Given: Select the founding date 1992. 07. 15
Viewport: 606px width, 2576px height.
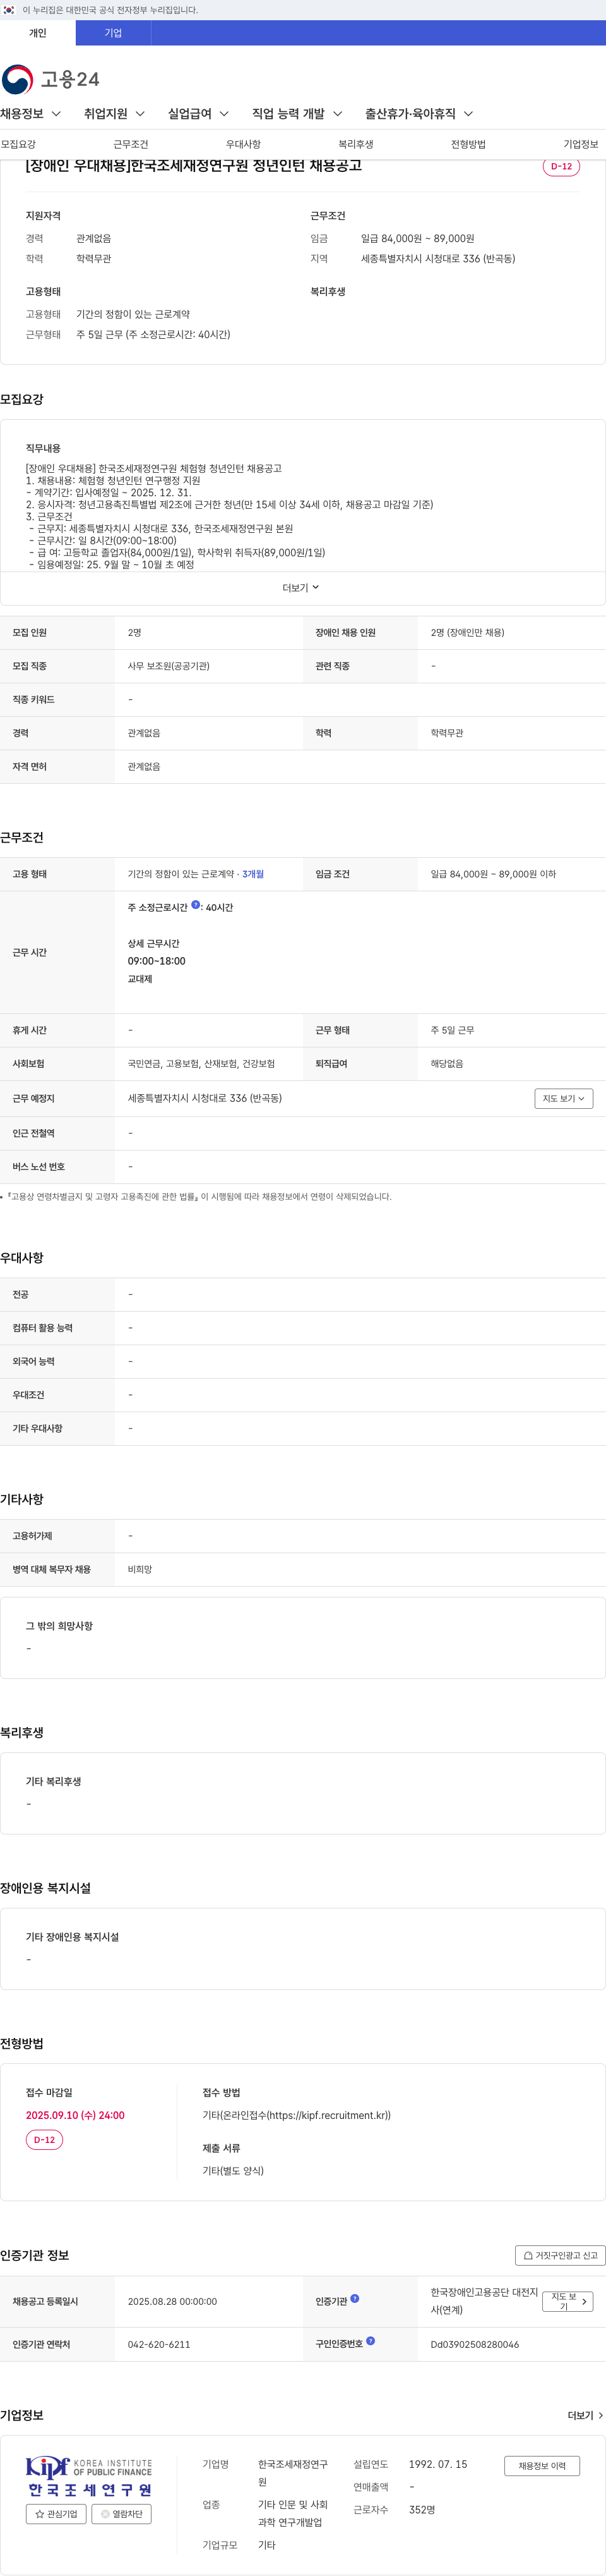Looking at the screenshot, I should coord(438,2464).
